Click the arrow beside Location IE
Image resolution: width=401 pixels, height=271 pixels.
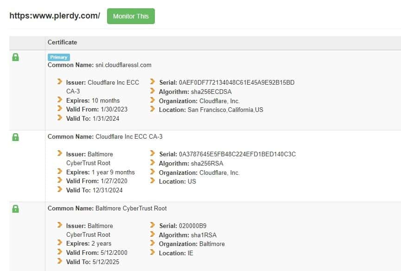[x=153, y=253]
